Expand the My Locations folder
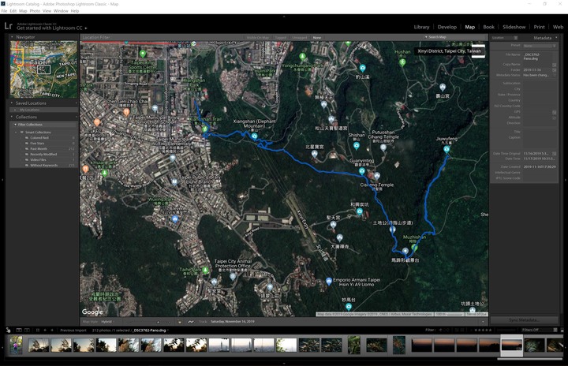Screen dimensions: 568x366 tap(15, 110)
